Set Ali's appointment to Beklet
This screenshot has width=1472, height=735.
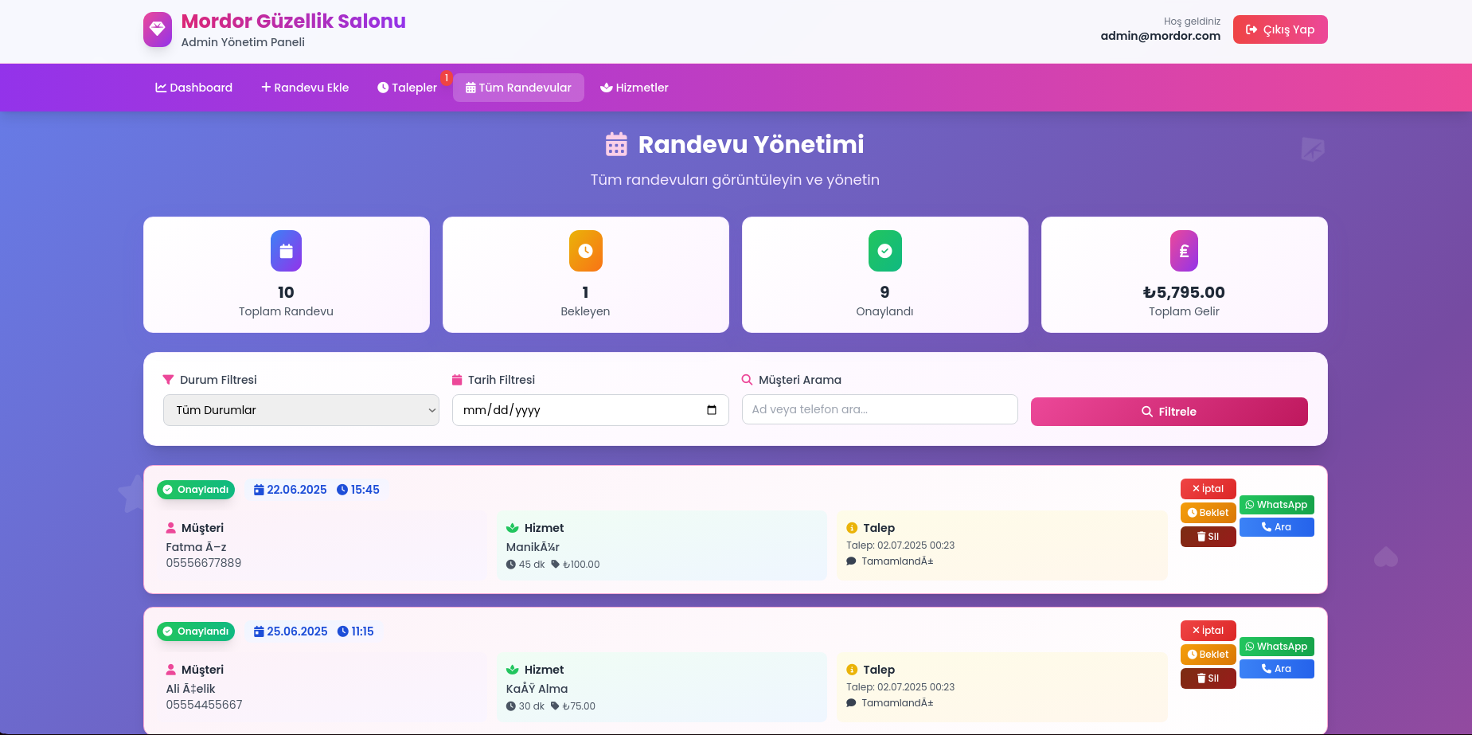pos(1208,655)
